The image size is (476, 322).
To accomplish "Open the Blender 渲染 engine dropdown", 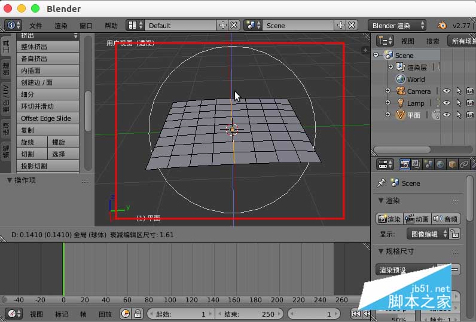I will [x=397, y=26].
